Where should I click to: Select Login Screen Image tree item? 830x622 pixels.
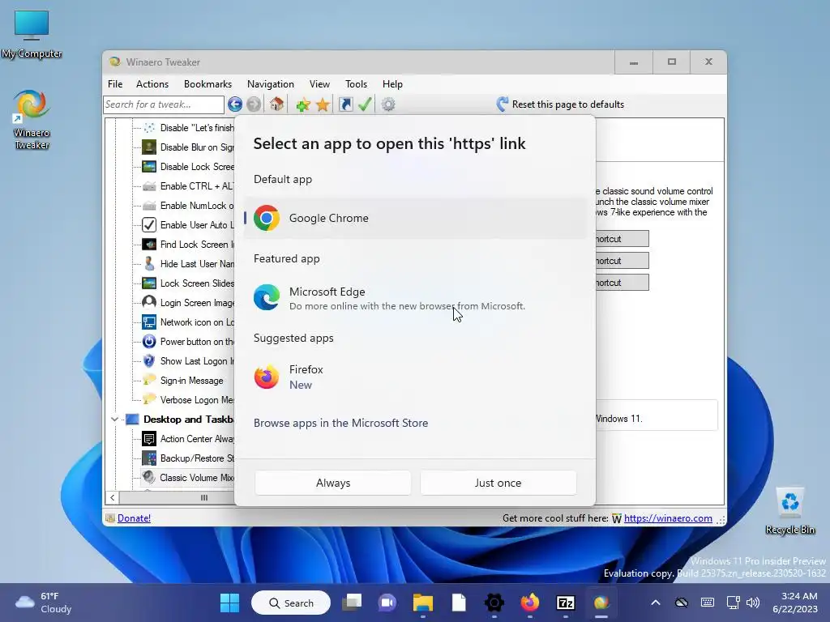point(188,303)
